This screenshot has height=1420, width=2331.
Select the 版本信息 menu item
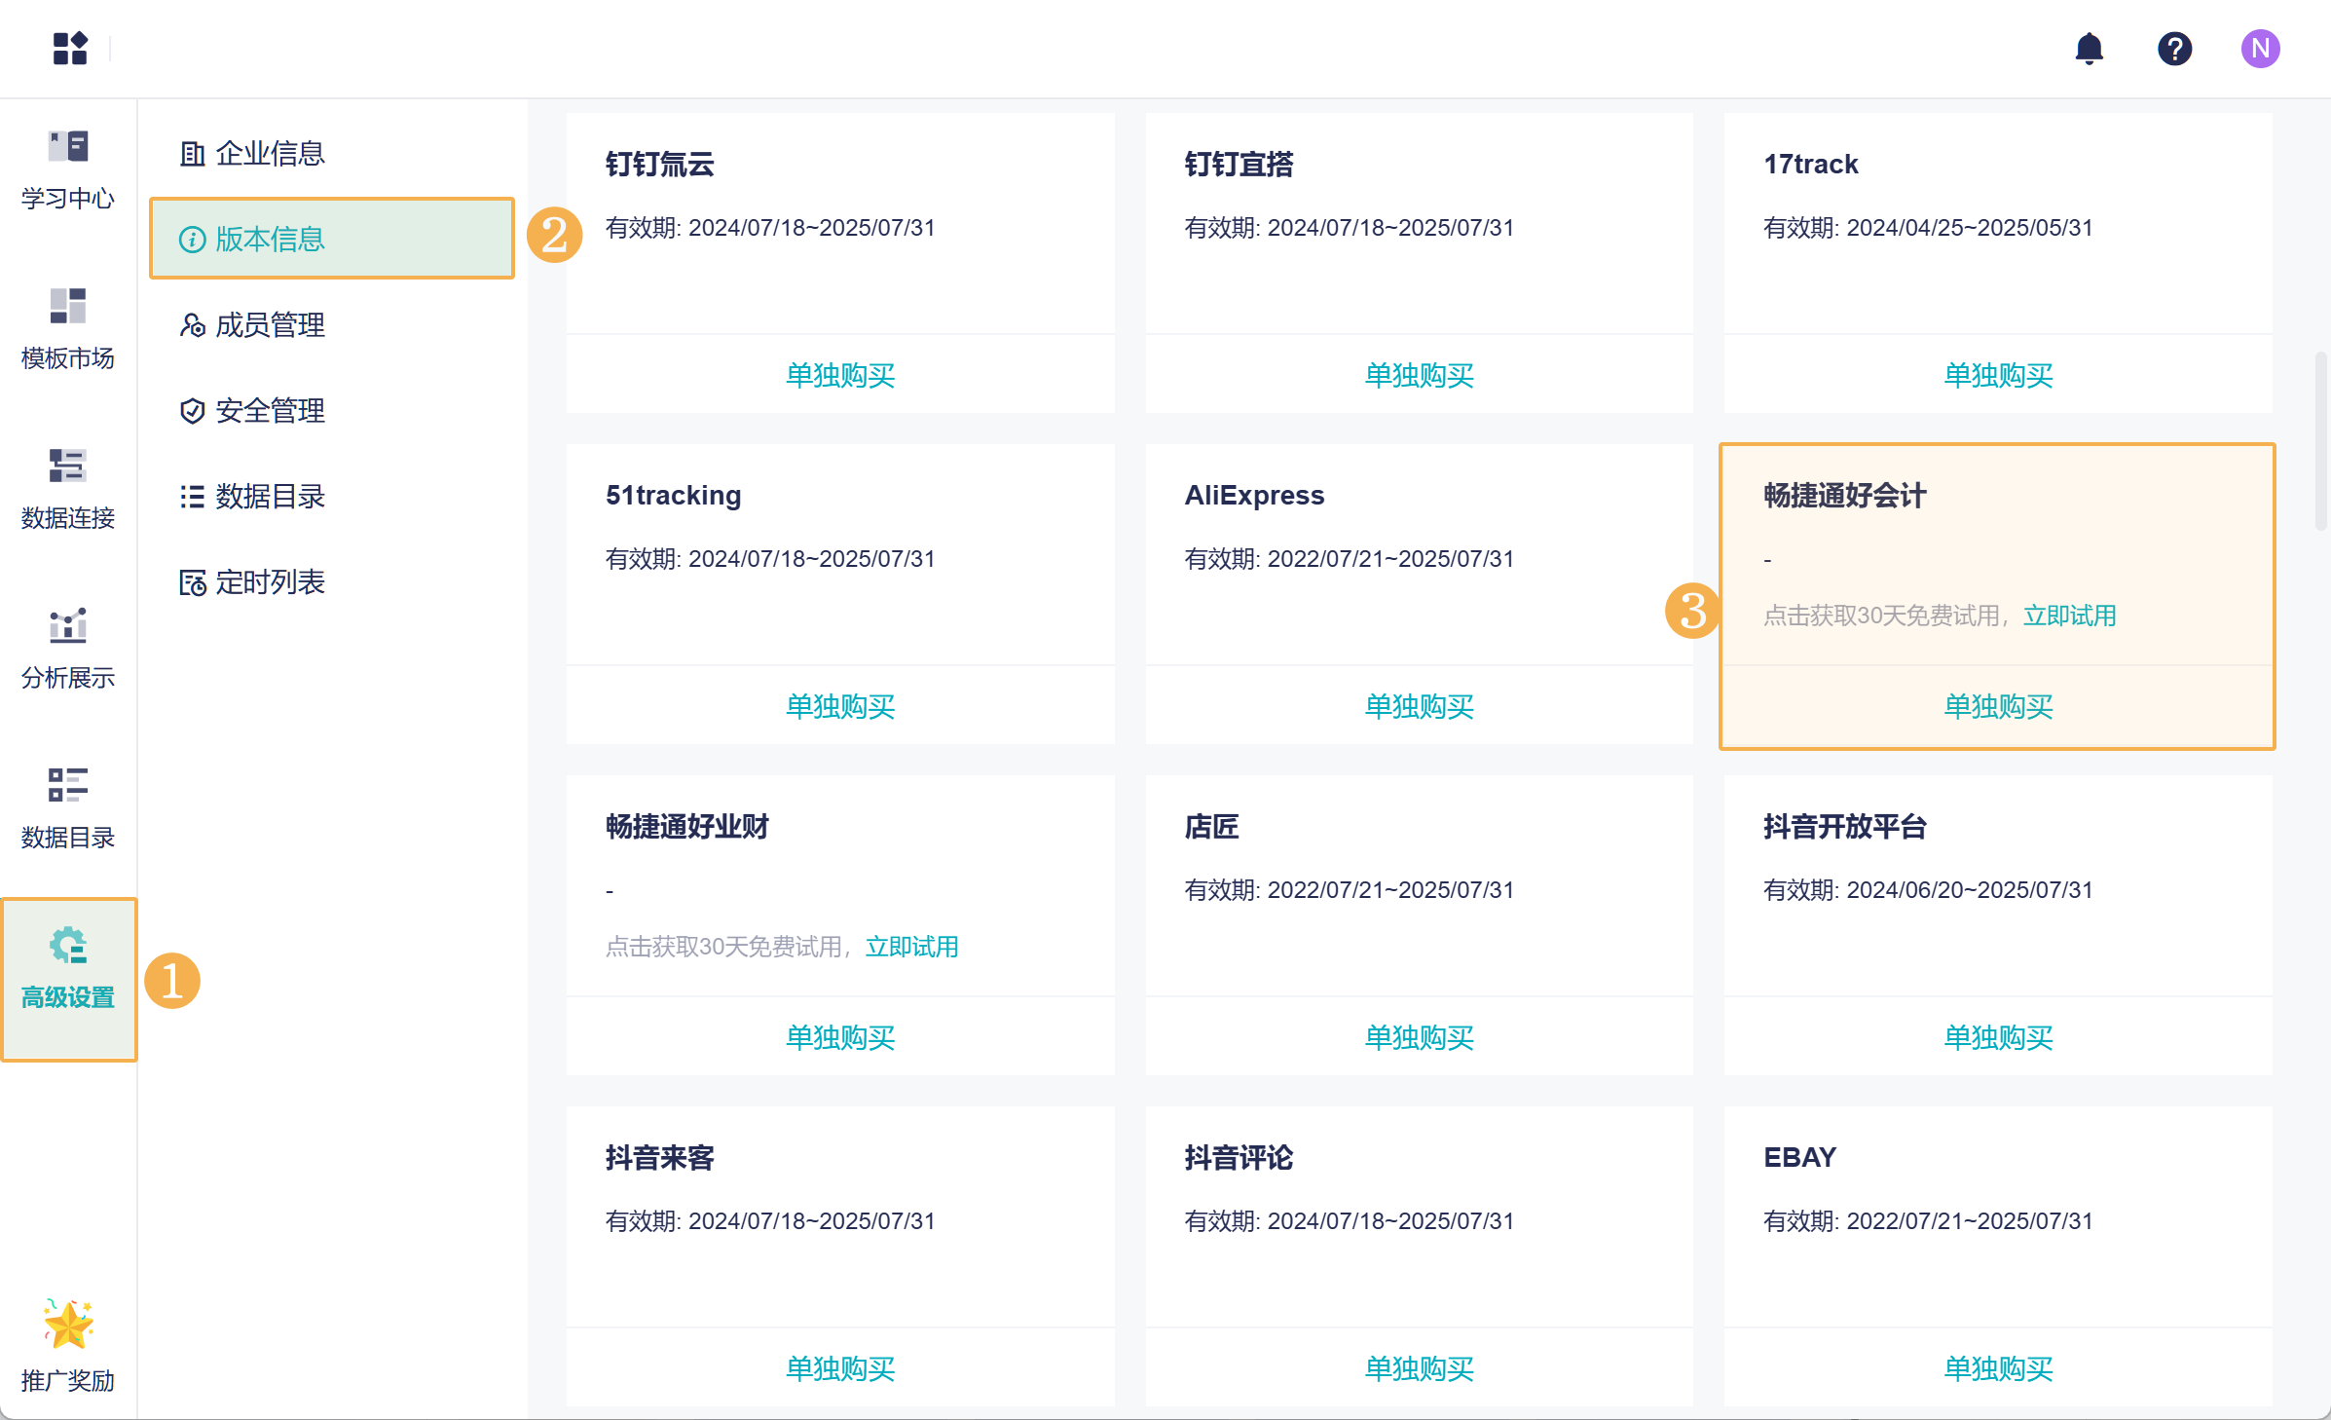269,240
